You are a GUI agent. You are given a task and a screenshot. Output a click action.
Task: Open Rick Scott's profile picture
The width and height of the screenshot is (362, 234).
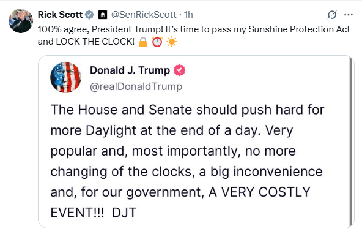click(x=21, y=21)
